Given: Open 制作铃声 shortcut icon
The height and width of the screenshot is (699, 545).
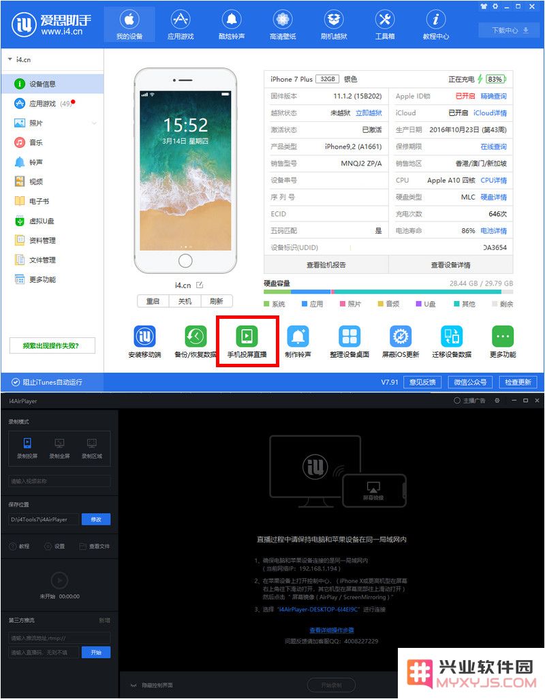Looking at the screenshot, I should point(298,337).
